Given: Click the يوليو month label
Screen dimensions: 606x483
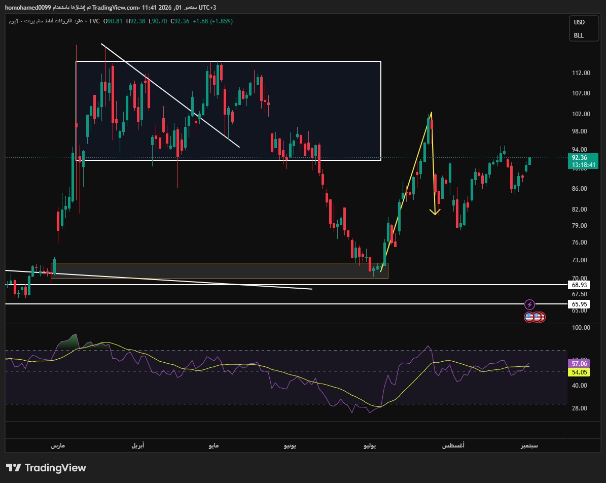Looking at the screenshot, I should coord(370,445).
